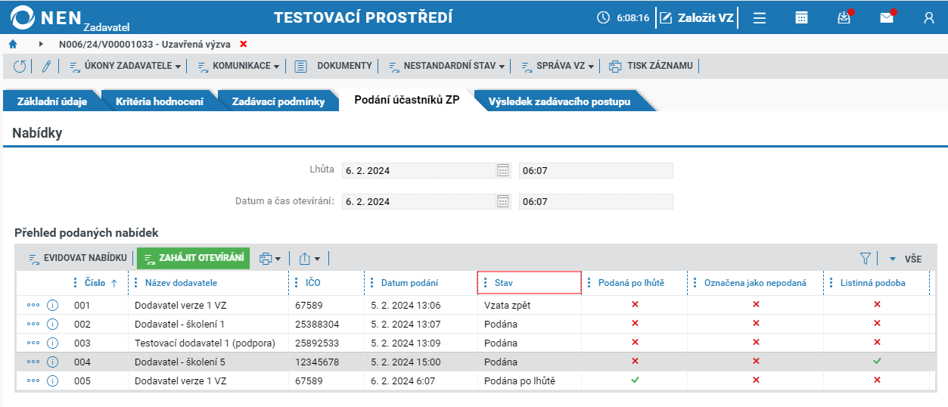Open the calendar icon in header
948x407 pixels.
point(802,17)
